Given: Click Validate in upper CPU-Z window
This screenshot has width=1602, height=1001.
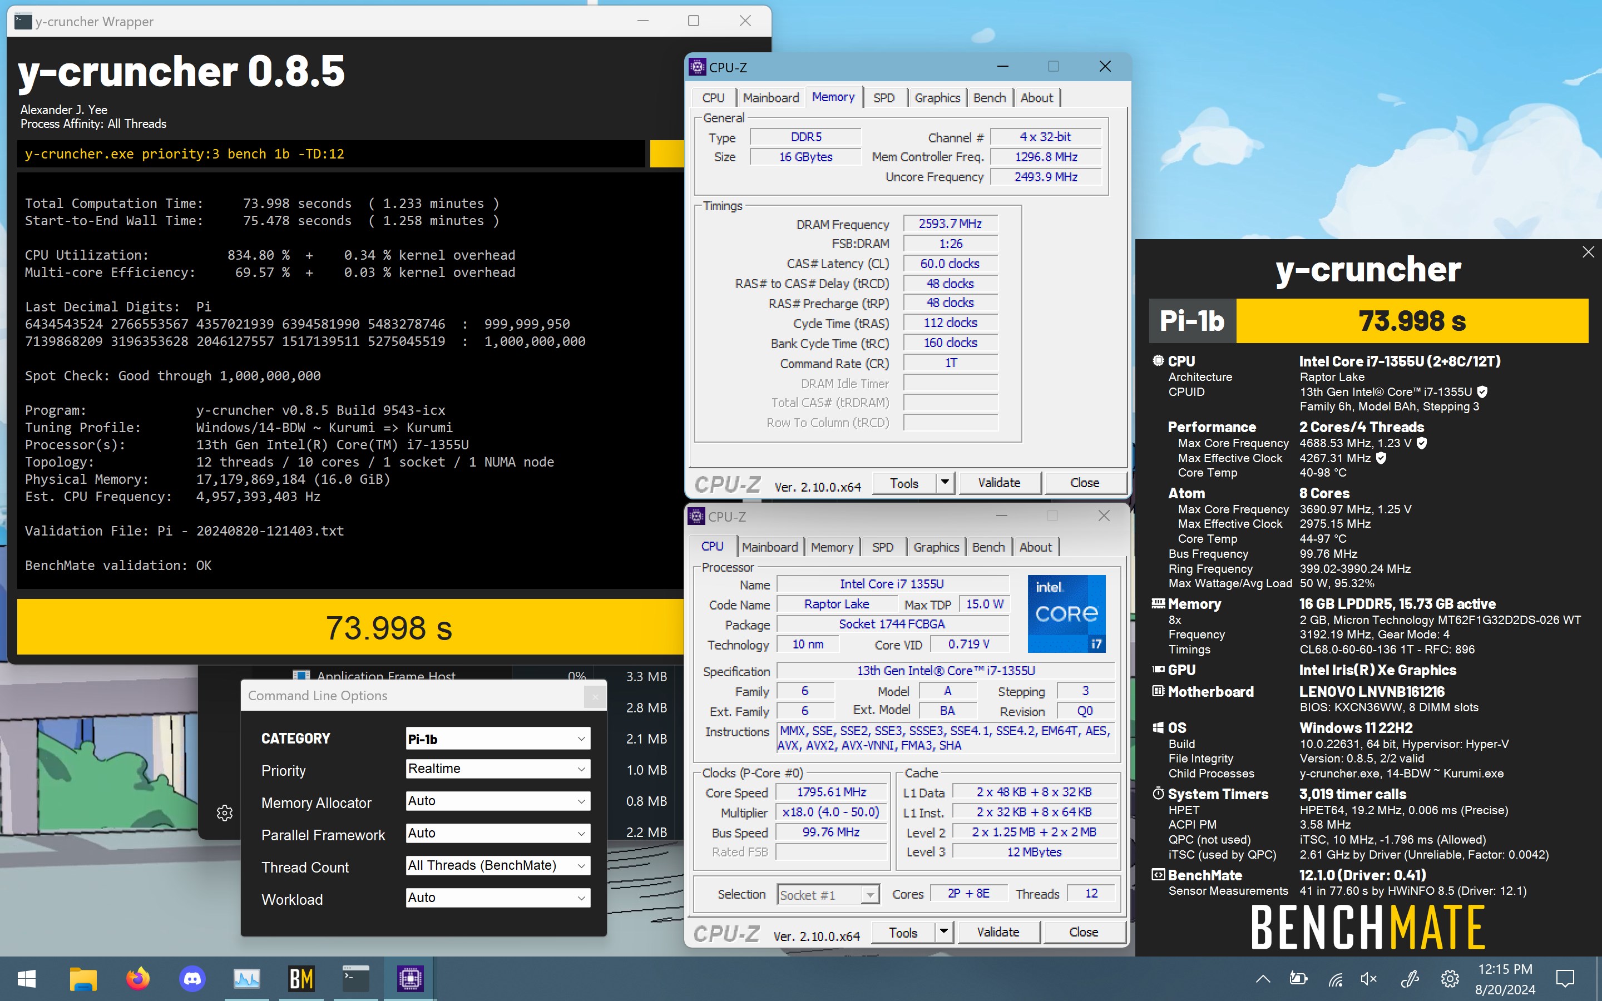Looking at the screenshot, I should [x=999, y=483].
